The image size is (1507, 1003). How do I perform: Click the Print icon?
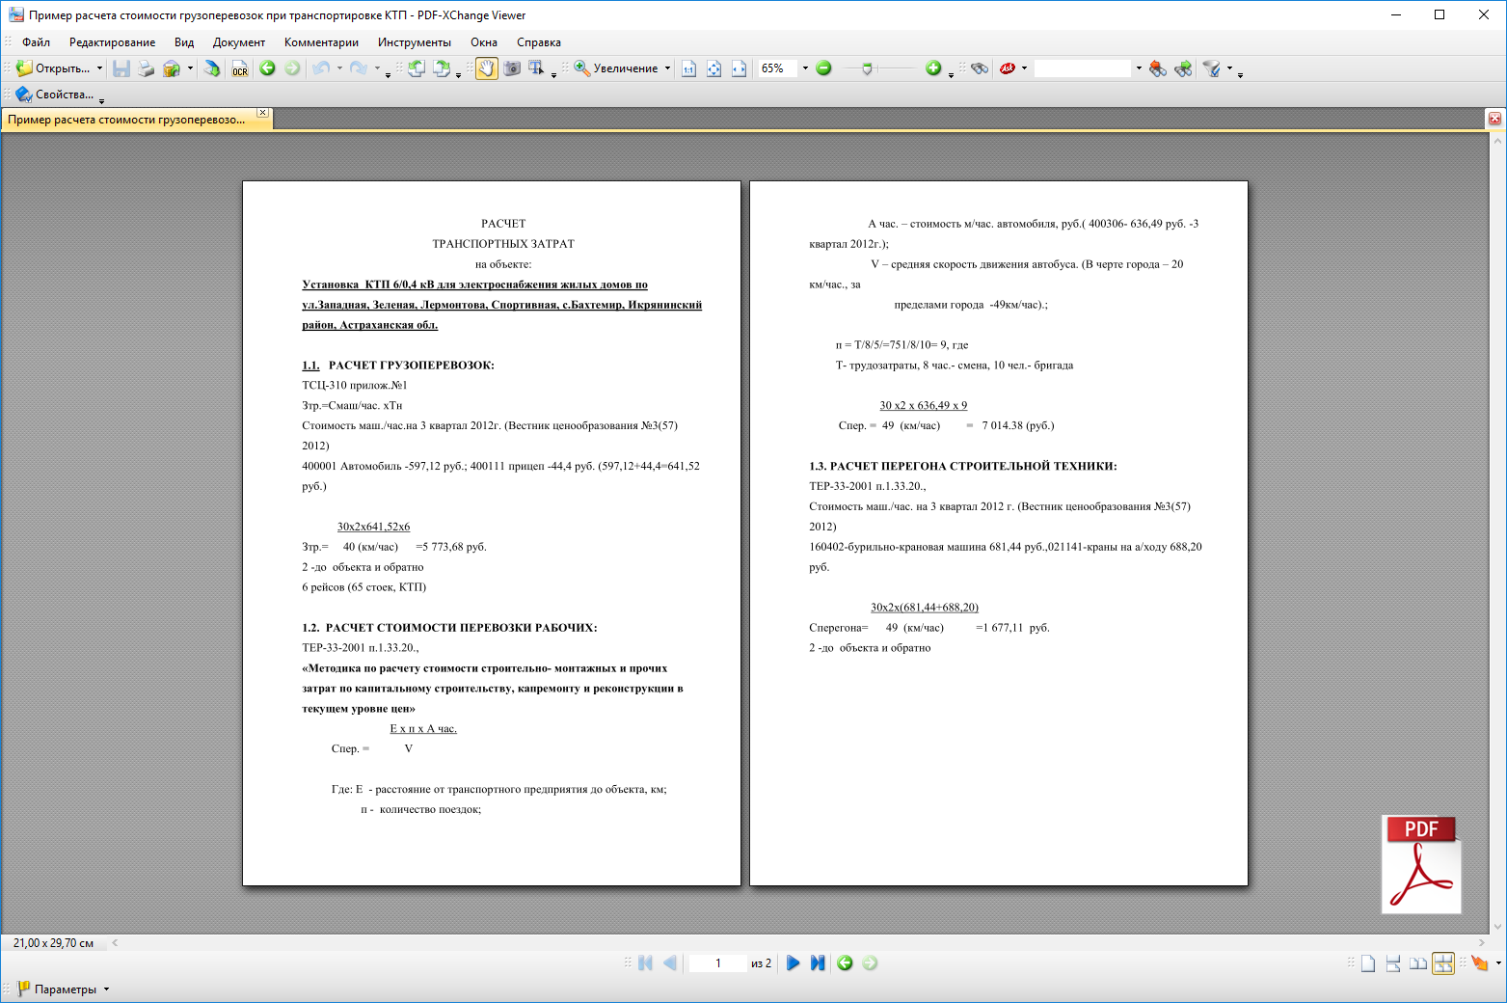coord(146,68)
